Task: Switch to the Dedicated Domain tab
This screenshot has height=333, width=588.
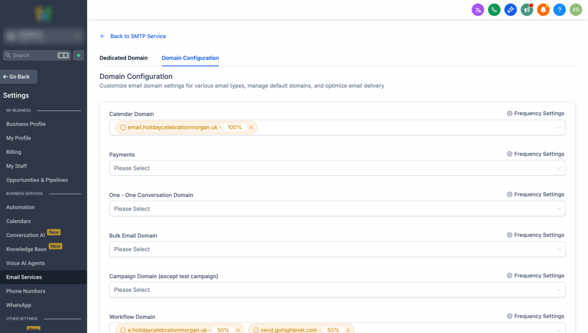Action: tap(123, 58)
